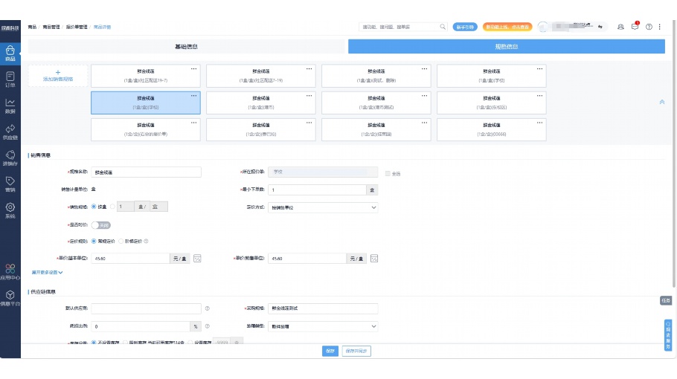Image resolution: width=677 pixels, height=379 pixels.
Task: Toggle the 是否时价 switch
Action: tap(100, 224)
